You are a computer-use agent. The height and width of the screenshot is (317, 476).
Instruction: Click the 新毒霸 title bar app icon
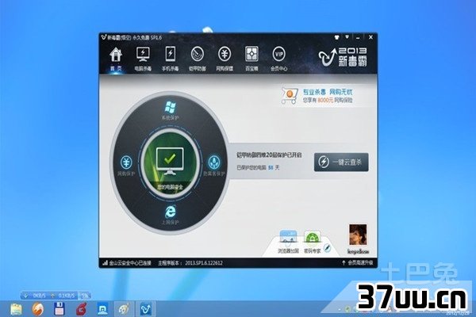103,37
